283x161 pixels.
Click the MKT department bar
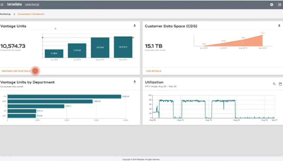click(x=22, y=116)
